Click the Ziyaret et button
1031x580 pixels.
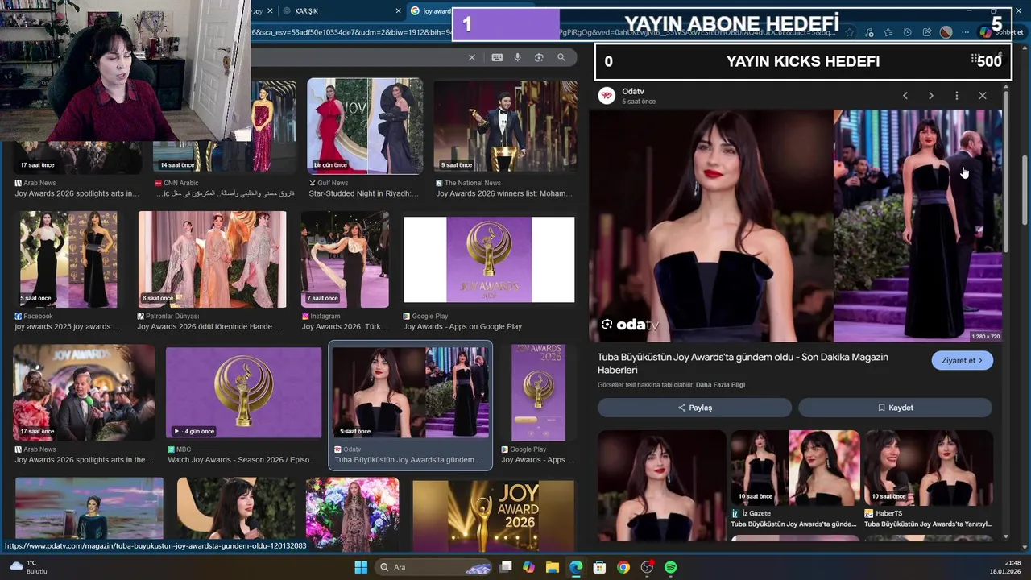[963, 360]
